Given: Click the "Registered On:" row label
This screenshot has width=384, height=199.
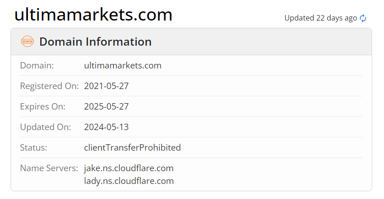Looking at the screenshot, I should pos(49,86).
